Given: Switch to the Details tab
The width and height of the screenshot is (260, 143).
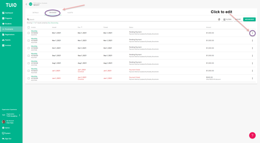Looking at the screenshot, I should click(x=35, y=12).
